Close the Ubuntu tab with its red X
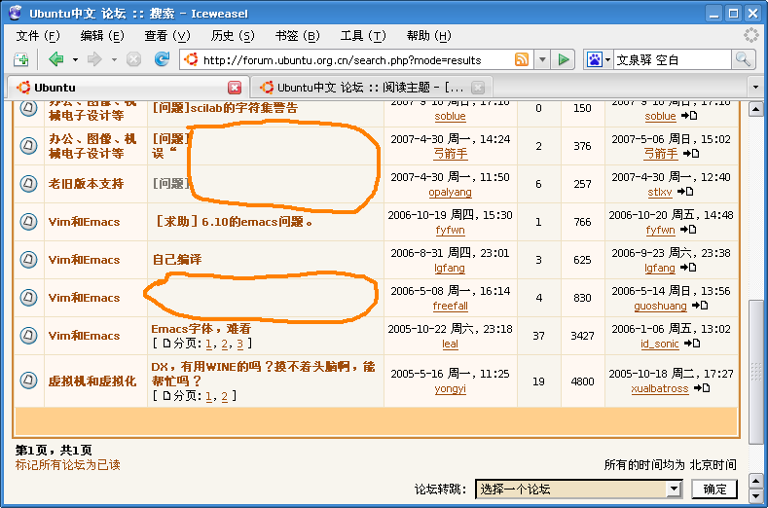Viewport: 768px width, 508px height. click(x=235, y=88)
